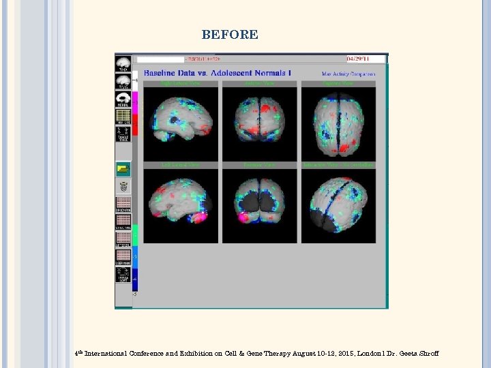This screenshot has width=491, height=368.
Task: Select the left lateral brain view
Action: point(181,206)
